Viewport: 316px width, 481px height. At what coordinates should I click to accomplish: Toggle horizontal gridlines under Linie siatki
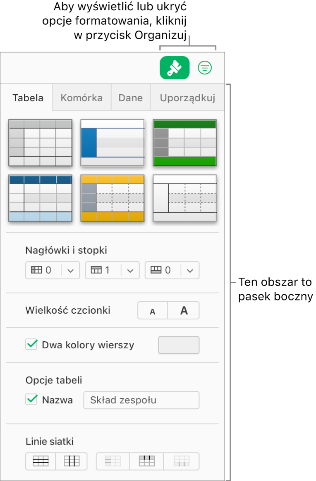click(40, 461)
